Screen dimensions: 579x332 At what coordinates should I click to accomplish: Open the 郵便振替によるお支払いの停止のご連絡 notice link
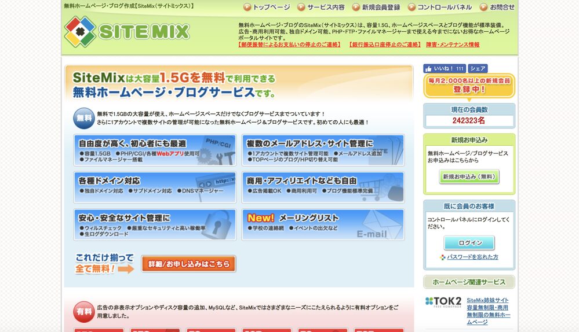click(290, 45)
